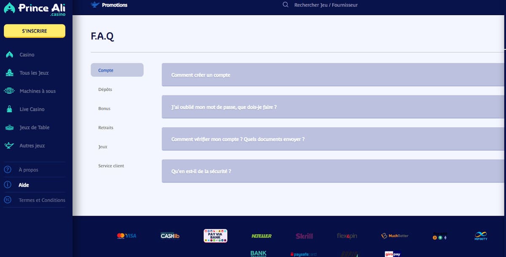Viewport: 506px width, 257px height.
Task: Click the Autres jeux lamp icon
Action: tap(8, 145)
